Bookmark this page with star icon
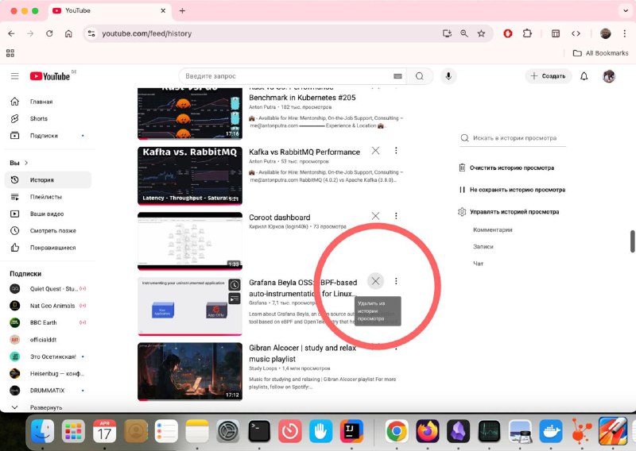 (481, 33)
